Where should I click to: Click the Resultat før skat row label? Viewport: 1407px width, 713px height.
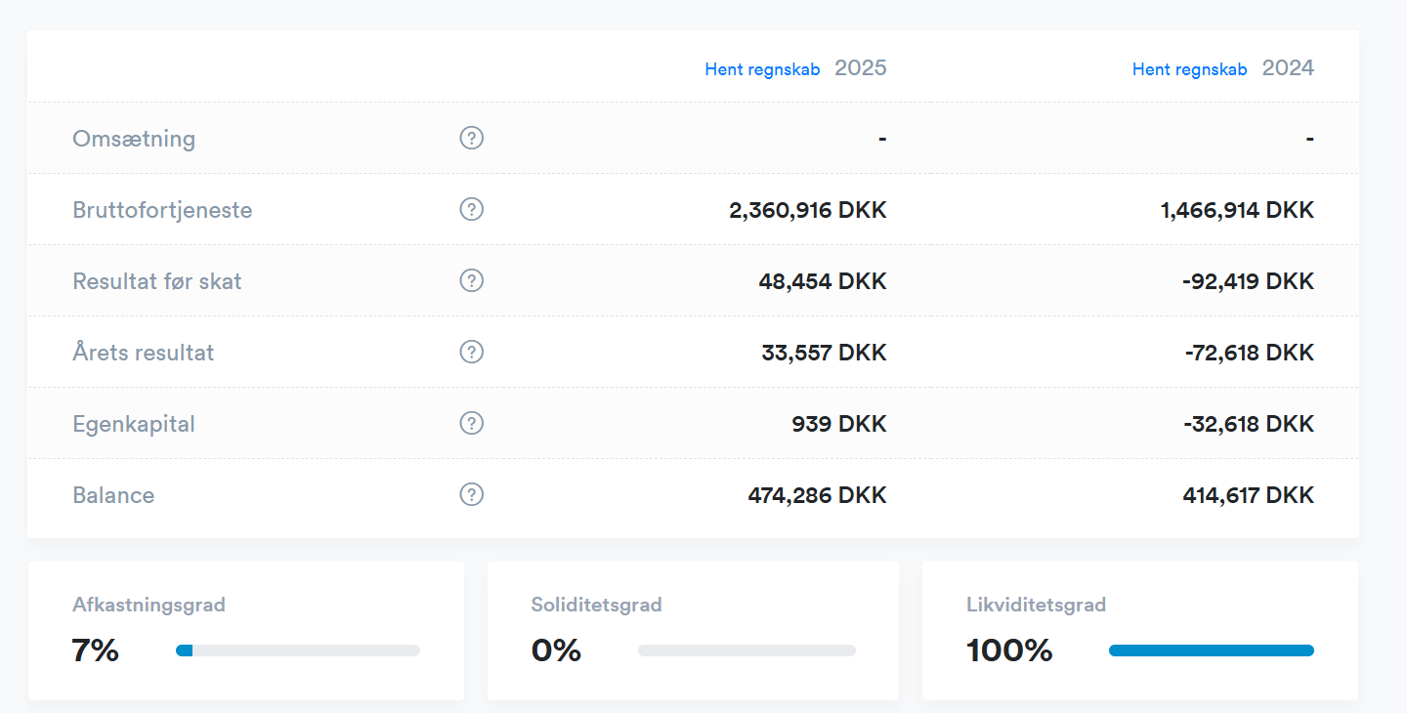coord(157,281)
